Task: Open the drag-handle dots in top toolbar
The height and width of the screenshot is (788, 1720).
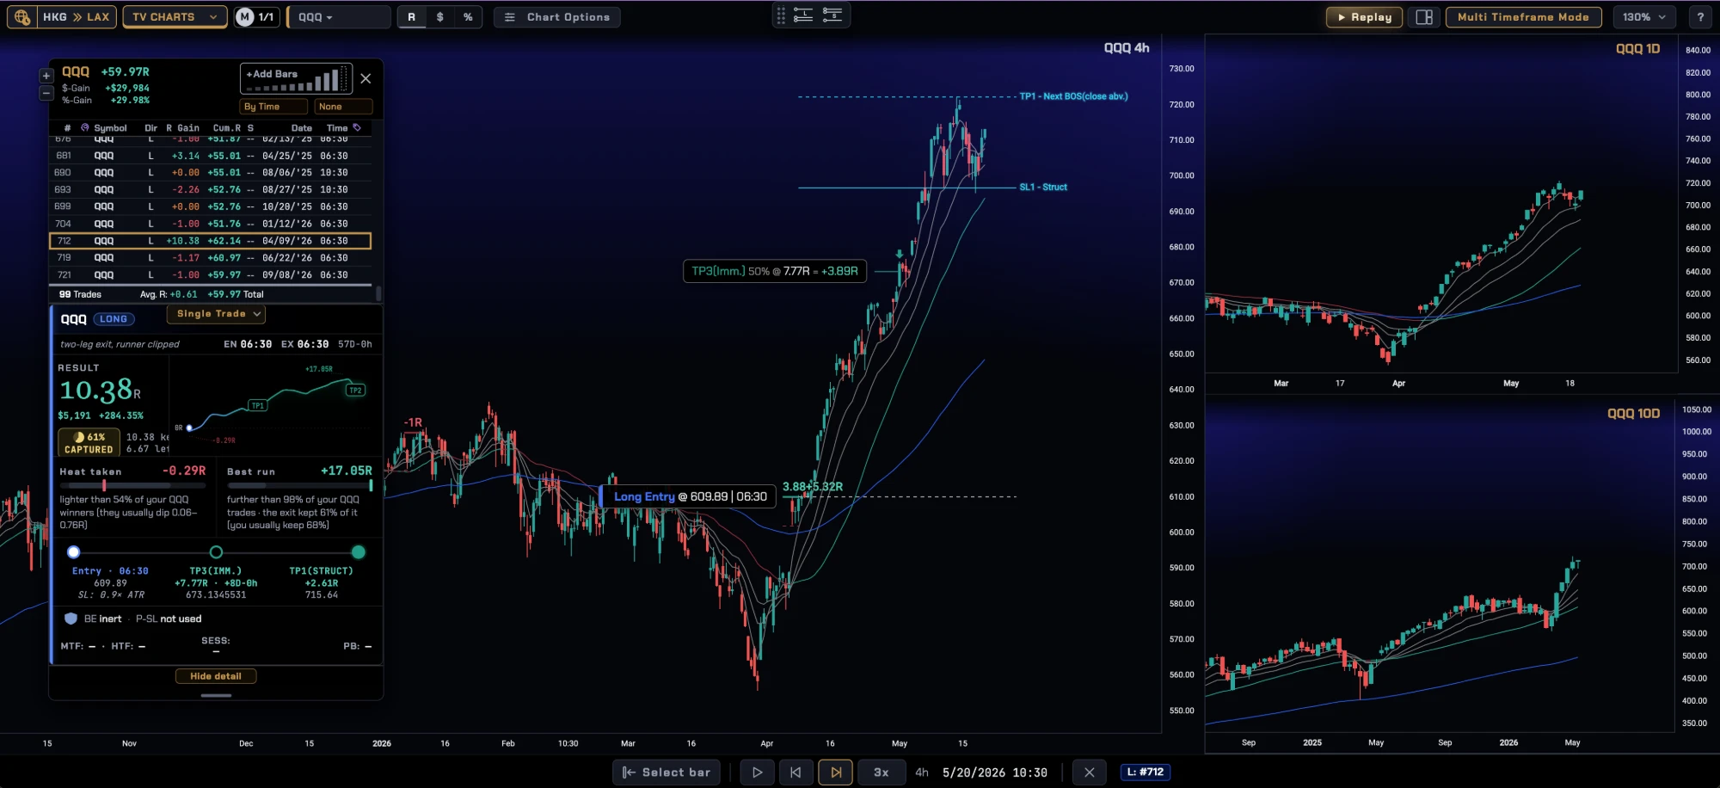Action: (x=781, y=15)
